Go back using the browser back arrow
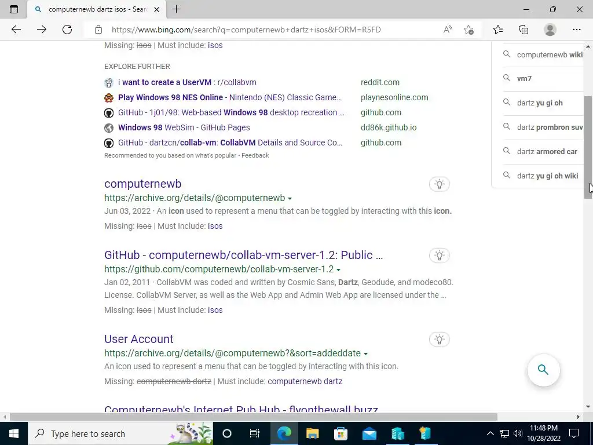 click(16, 30)
